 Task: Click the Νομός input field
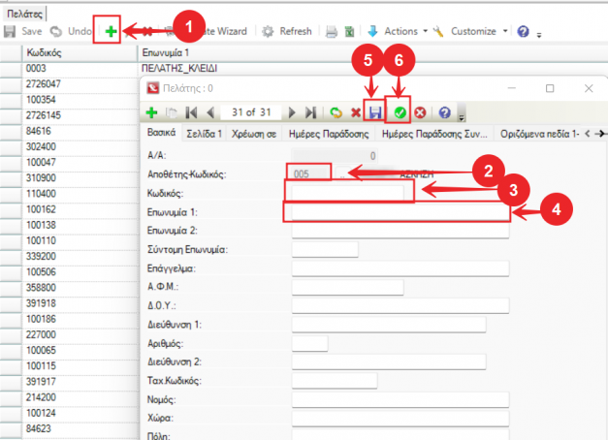pos(400,399)
